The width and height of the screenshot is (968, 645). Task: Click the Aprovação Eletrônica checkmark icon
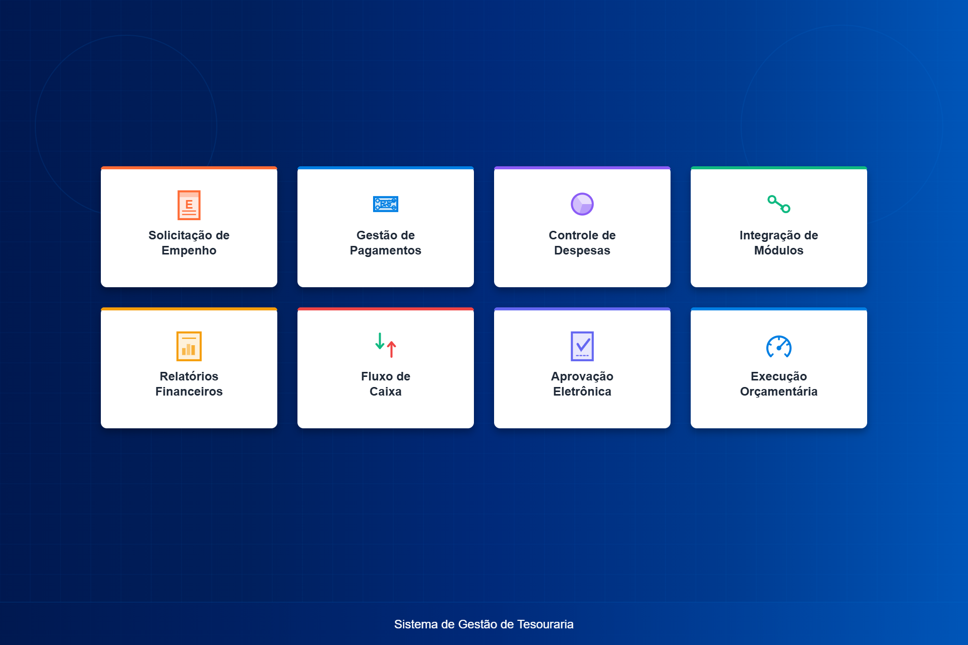(x=582, y=346)
